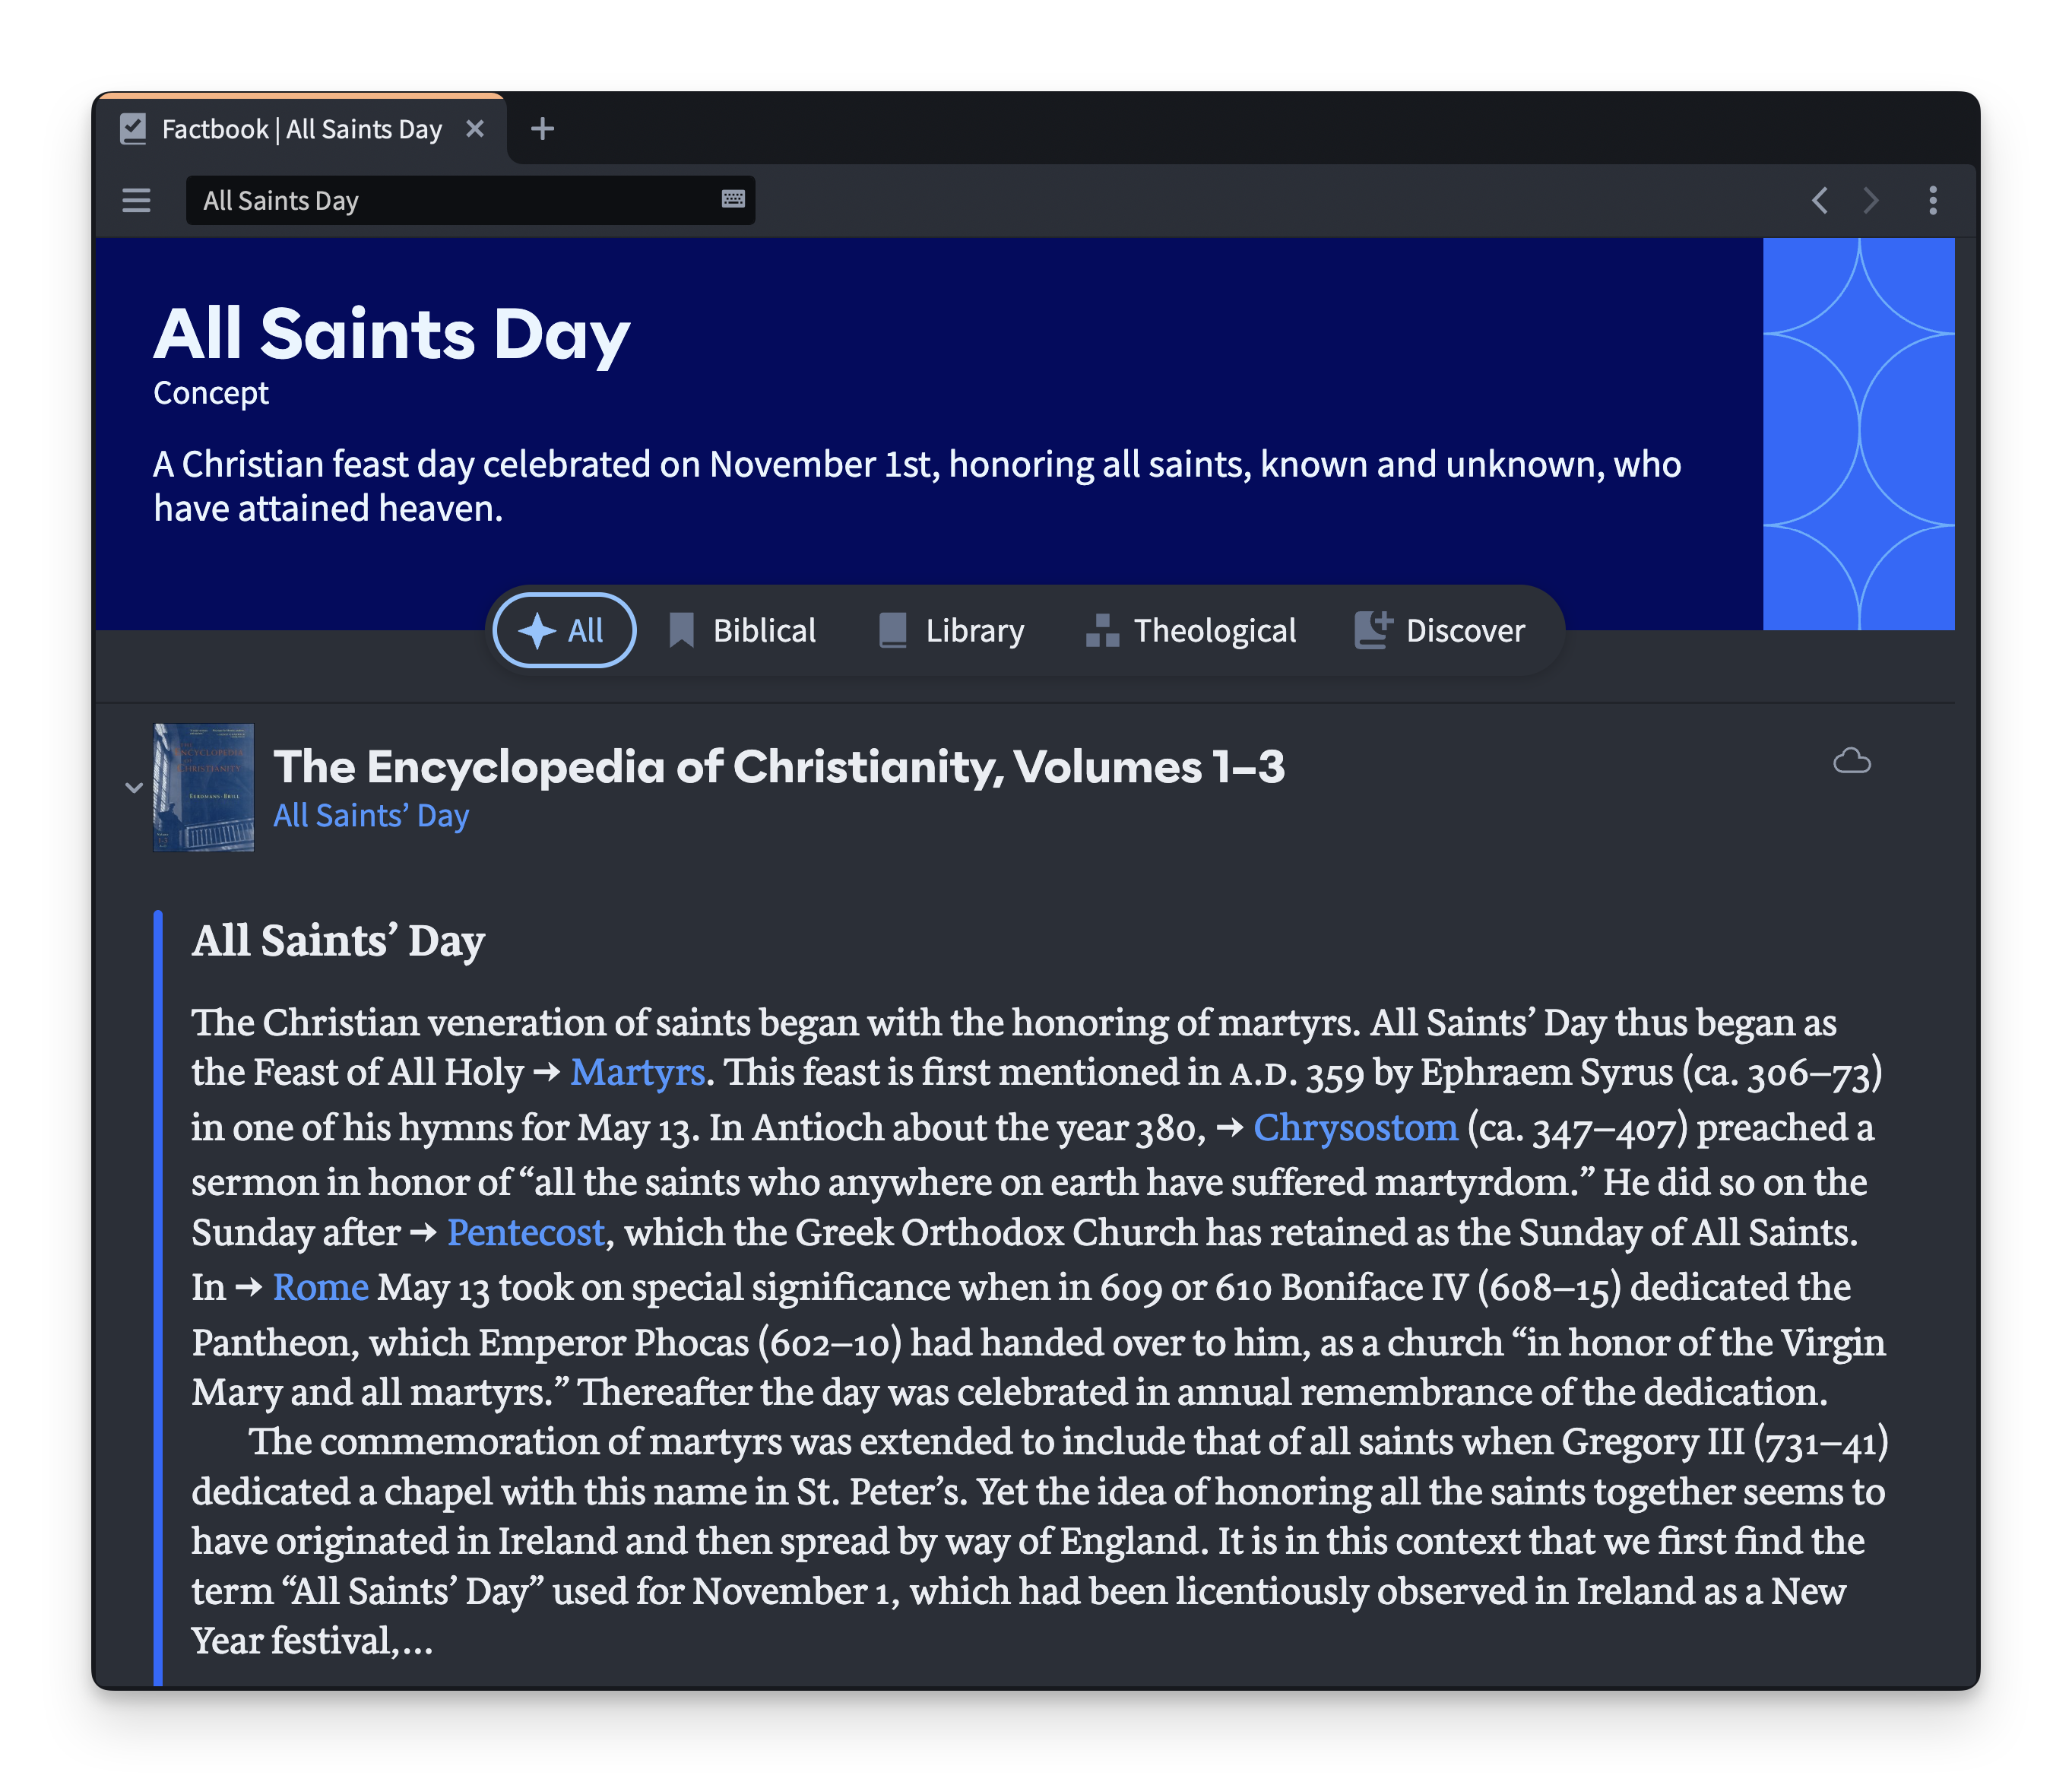The image size is (2072, 1782).
Task: Open the three-dot overflow menu
Action: coord(1933,201)
